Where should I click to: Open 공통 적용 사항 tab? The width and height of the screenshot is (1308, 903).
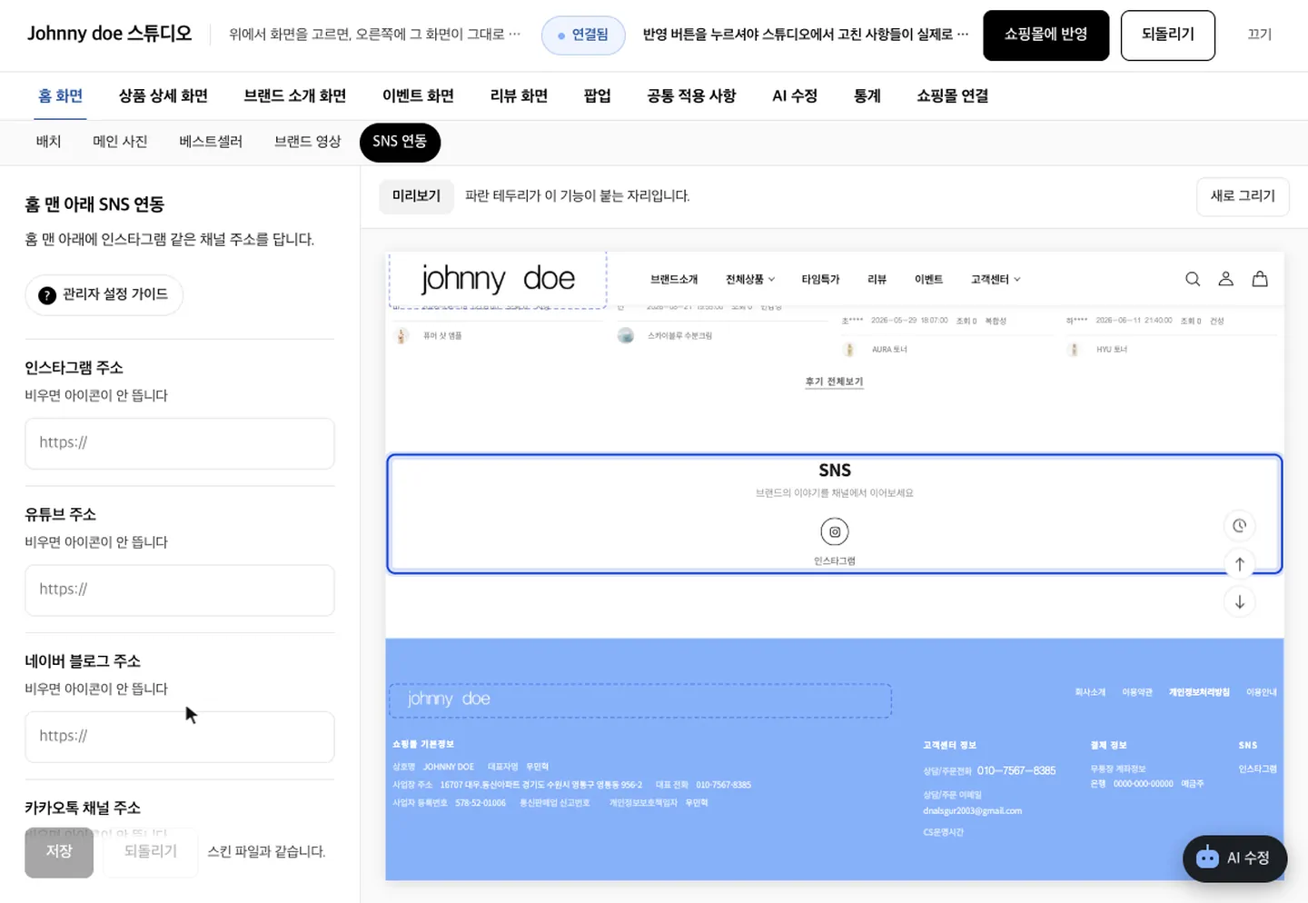coord(691,95)
